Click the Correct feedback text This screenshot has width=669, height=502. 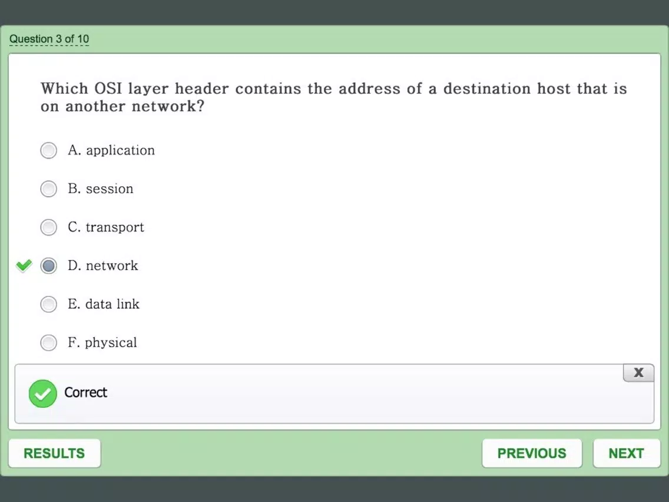86,392
